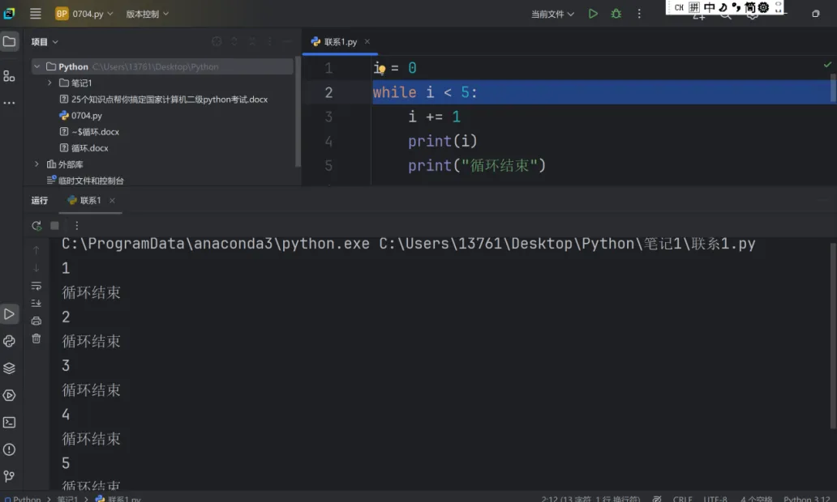Expand the 笔记1 folder
This screenshot has width=837, height=502.
point(49,83)
